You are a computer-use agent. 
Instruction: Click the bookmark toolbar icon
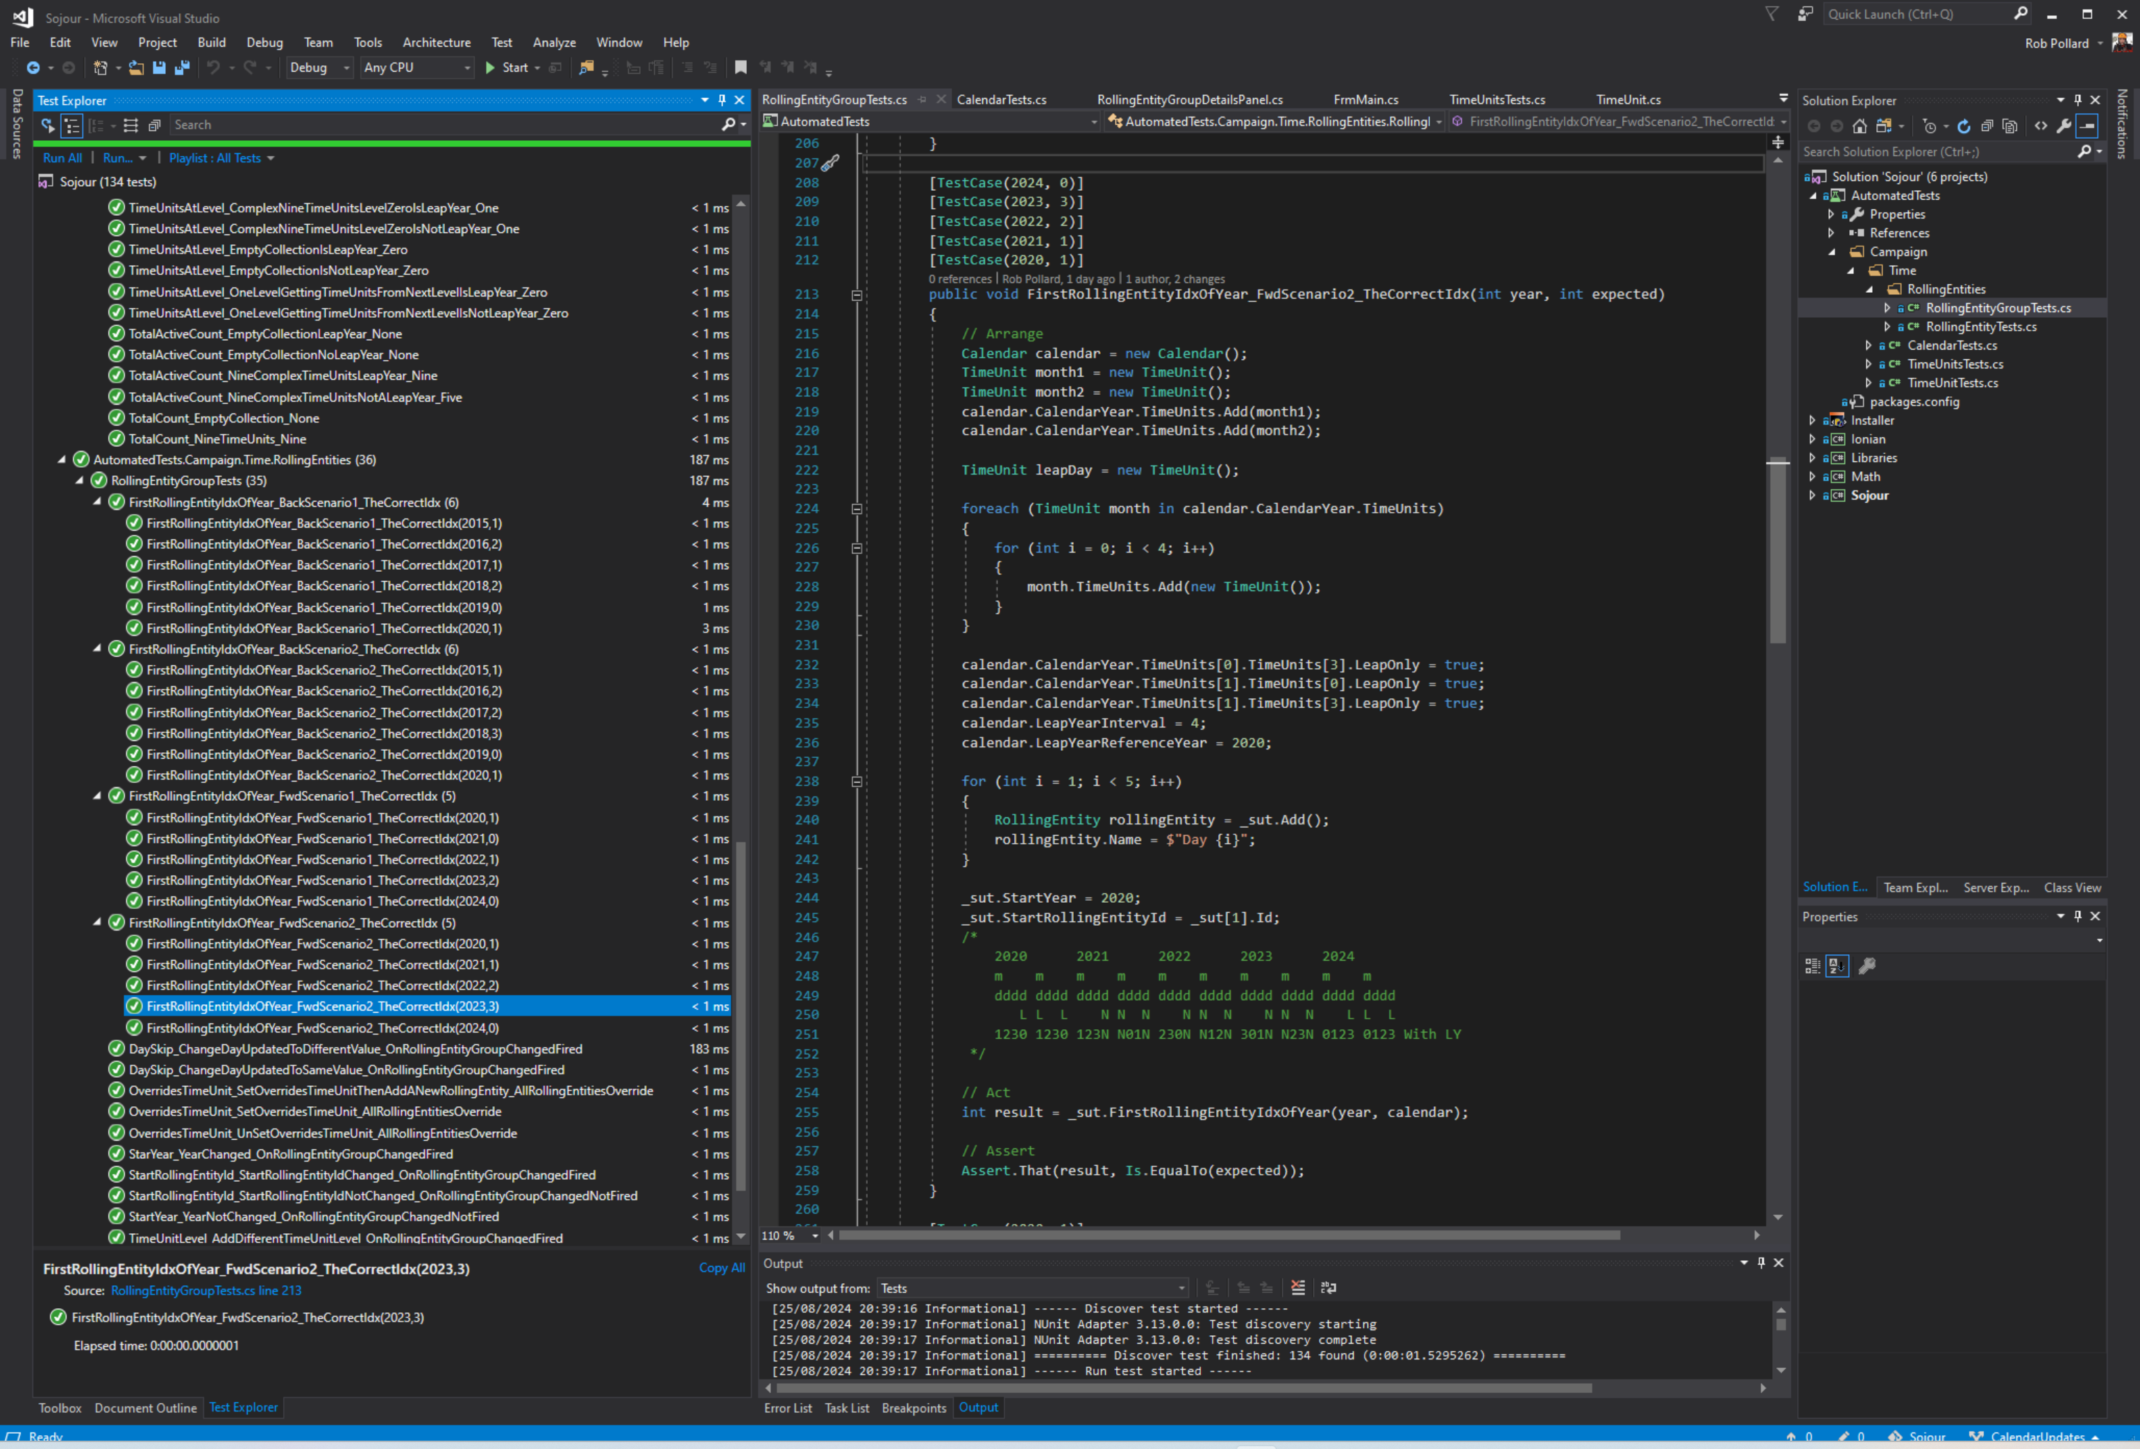741,67
